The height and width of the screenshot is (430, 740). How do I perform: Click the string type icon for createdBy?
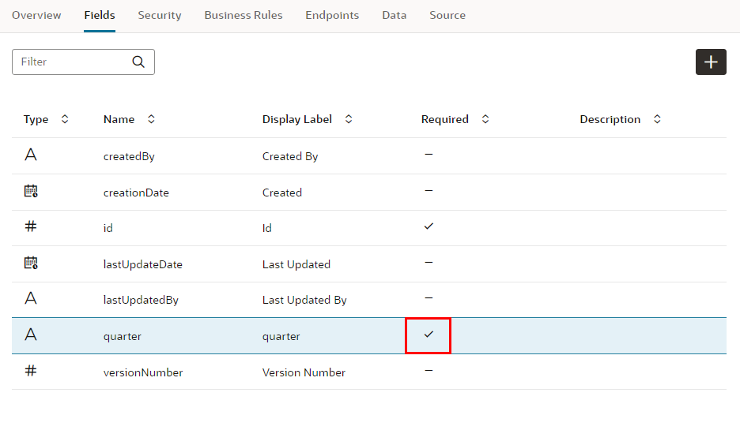tap(31, 155)
